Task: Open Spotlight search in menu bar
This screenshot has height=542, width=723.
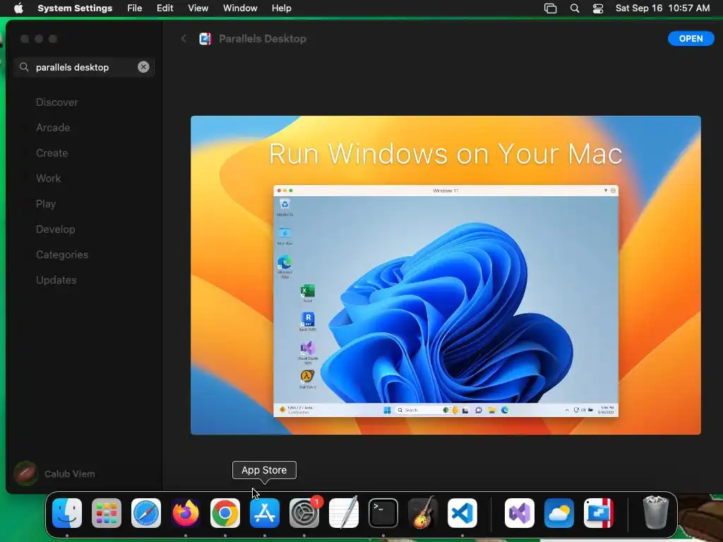Action: [575, 8]
